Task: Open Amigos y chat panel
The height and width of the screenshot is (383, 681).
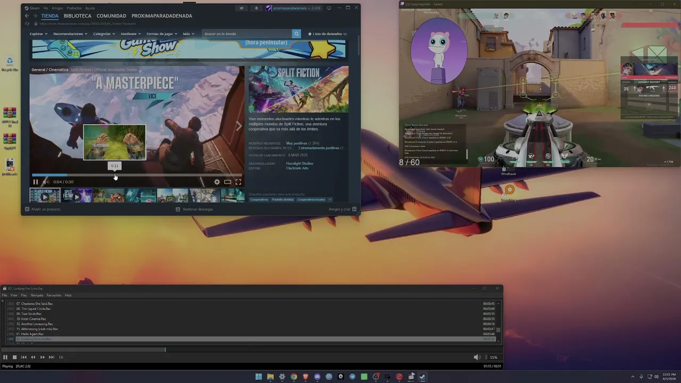Action: [342, 209]
